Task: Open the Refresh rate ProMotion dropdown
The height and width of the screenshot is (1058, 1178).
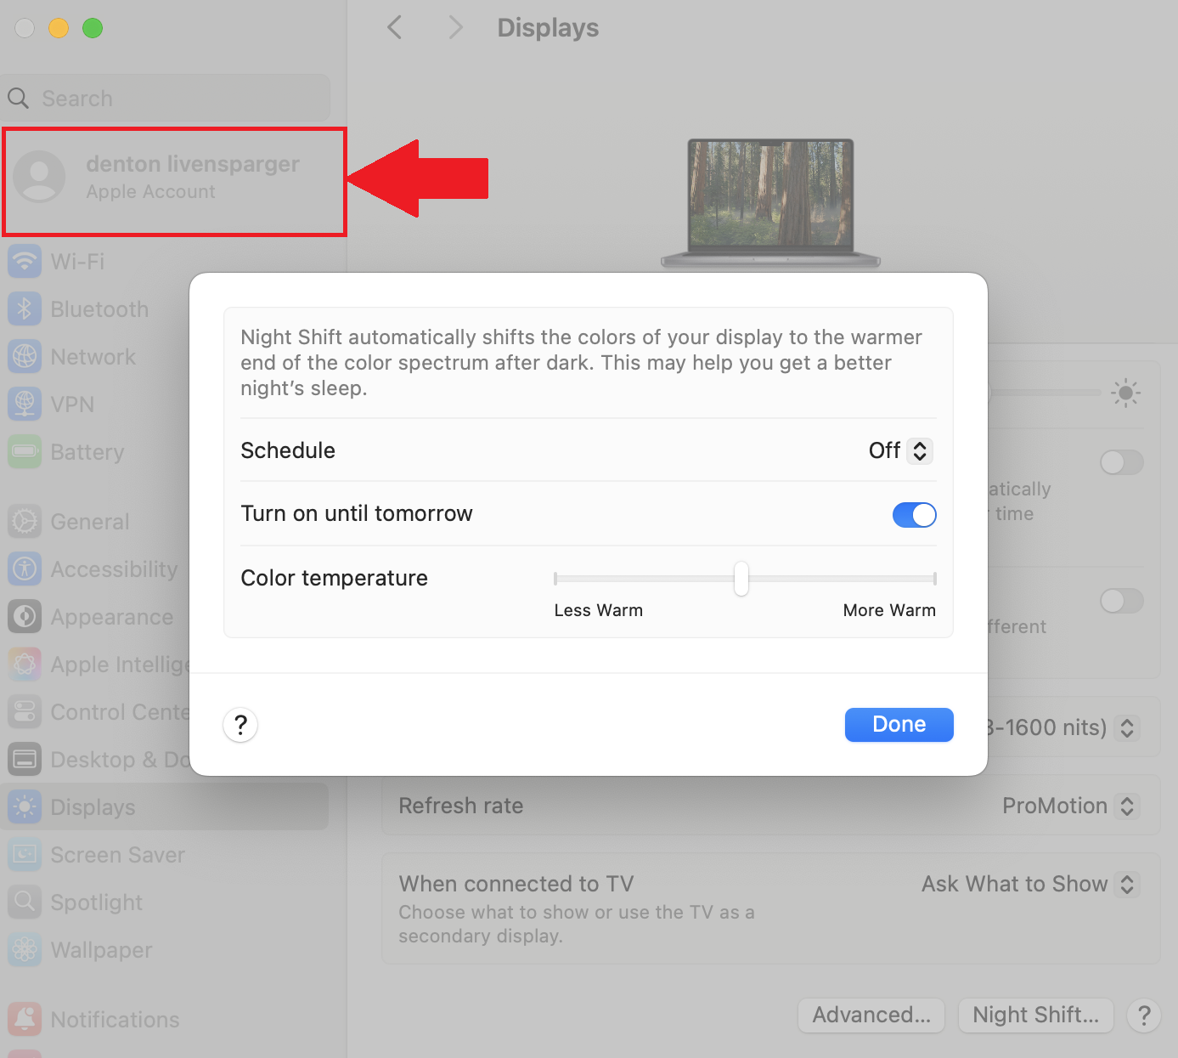Action: pyautogui.click(x=1069, y=806)
